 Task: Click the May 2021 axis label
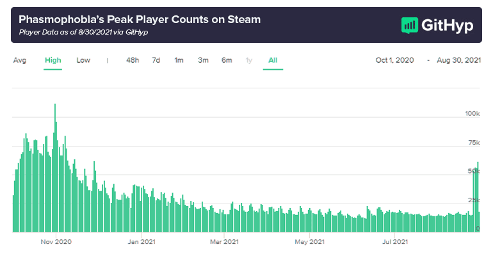[x=309, y=242]
